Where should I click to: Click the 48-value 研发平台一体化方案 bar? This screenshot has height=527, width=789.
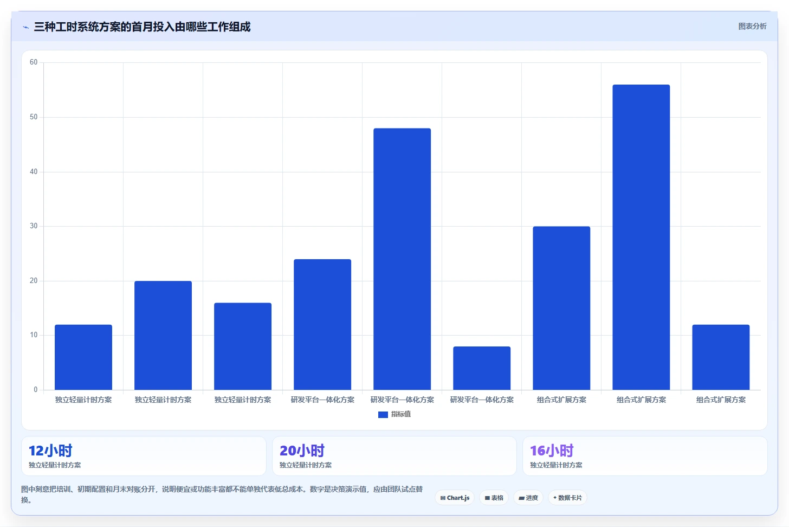pyautogui.click(x=402, y=259)
